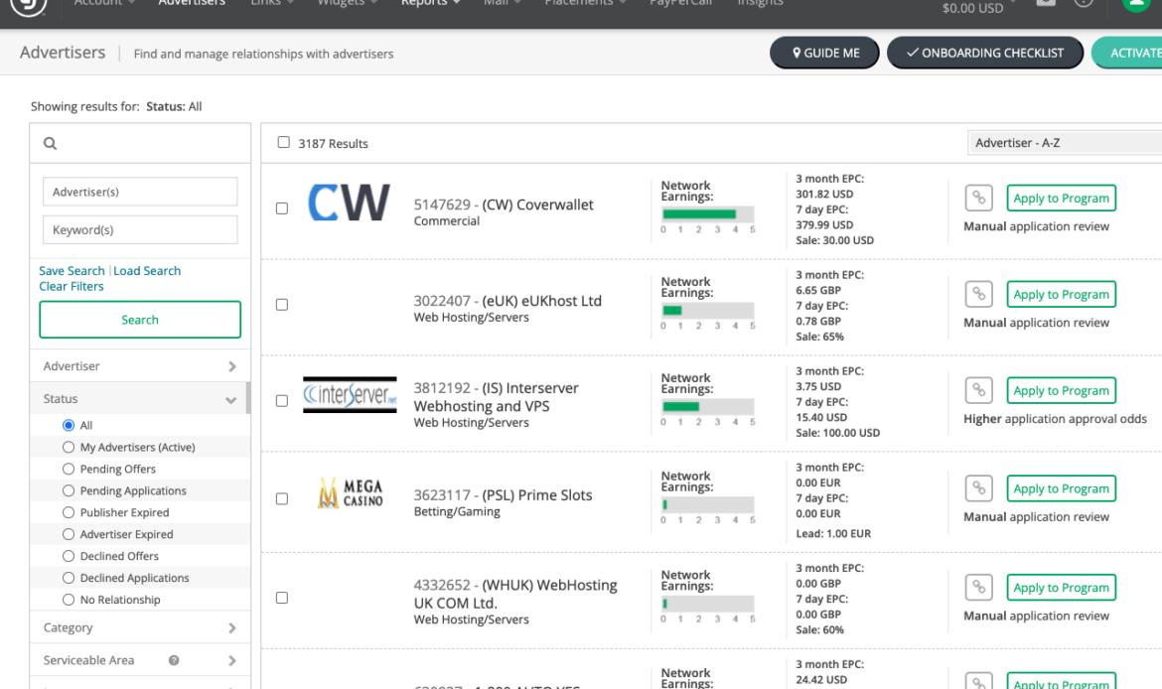The width and height of the screenshot is (1162, 689).
Task: Open the ONBOARDING CHECKLIST
Action: (985, 53)
